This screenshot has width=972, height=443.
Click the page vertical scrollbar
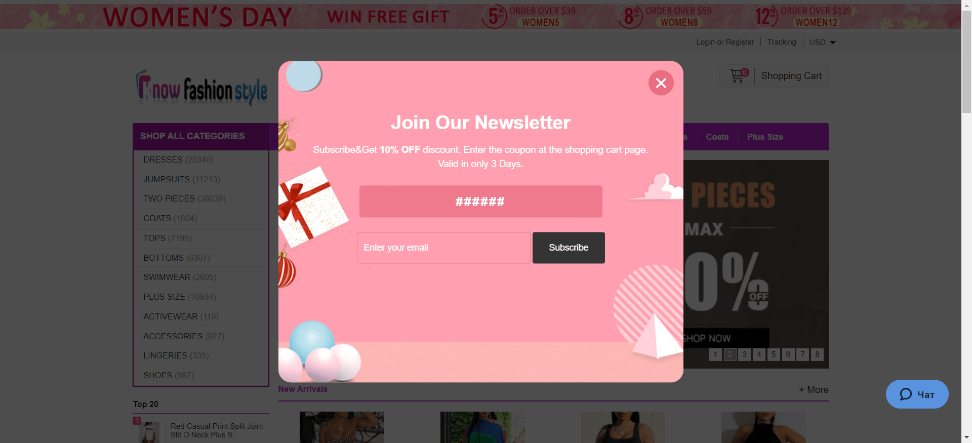tap(966, 221)
